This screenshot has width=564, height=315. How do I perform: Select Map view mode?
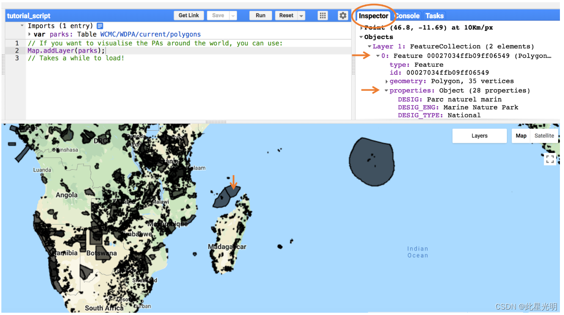pyautogui.click(x=521, y=135)
